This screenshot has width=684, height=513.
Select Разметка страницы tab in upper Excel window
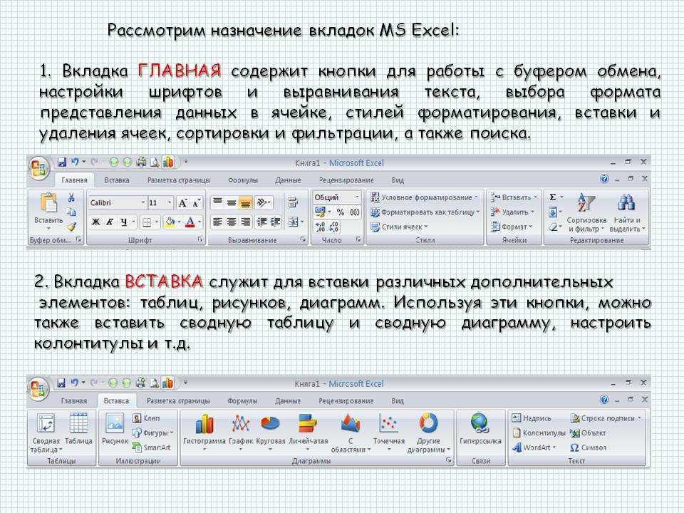[178, 180]
